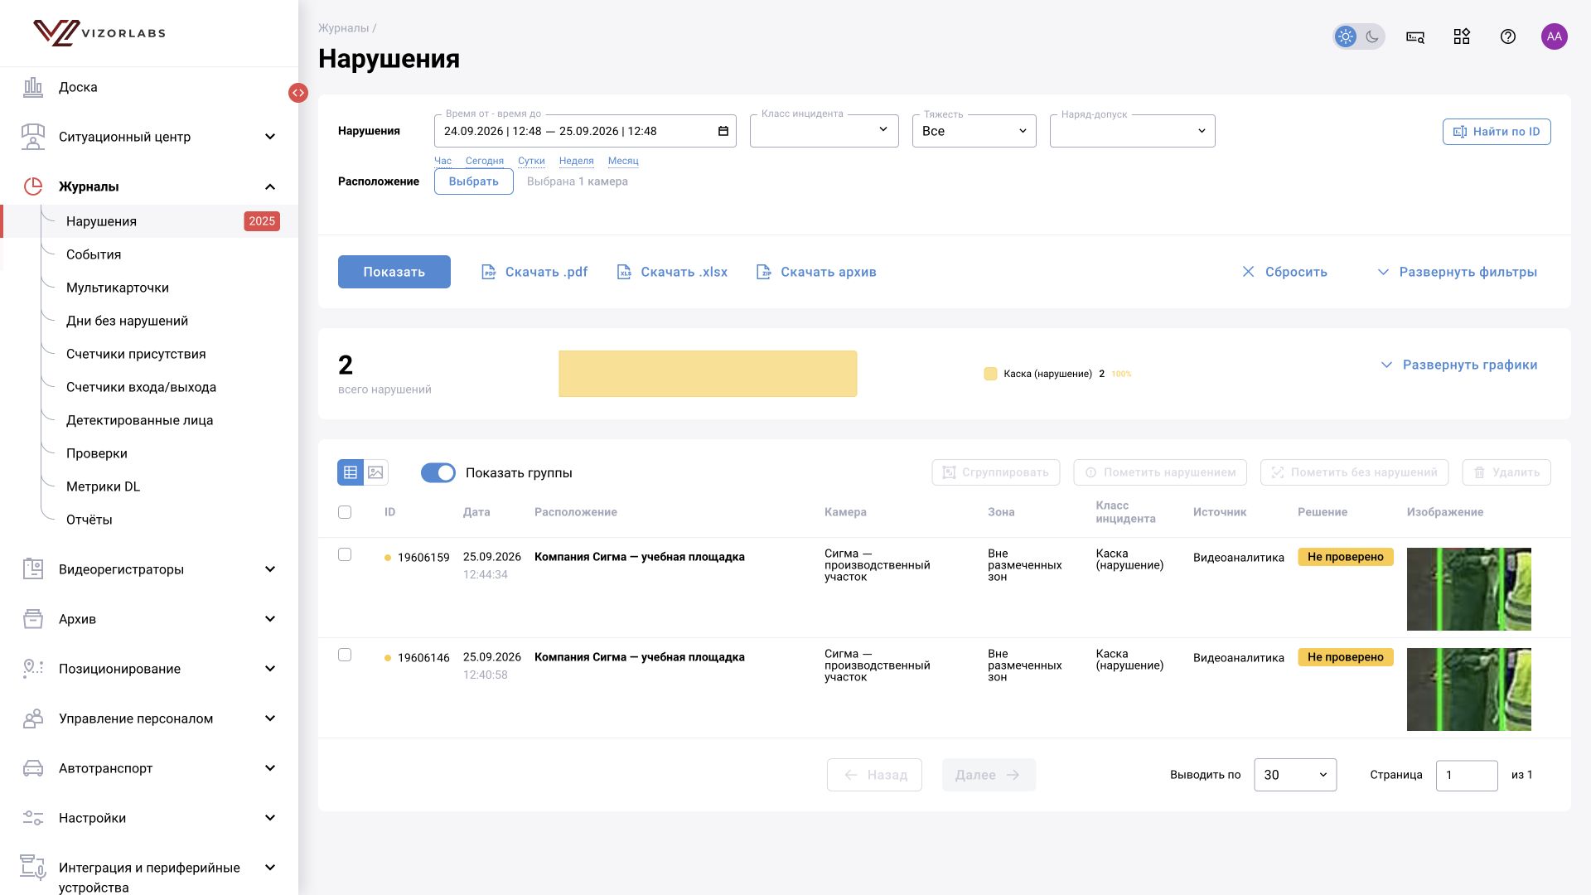The height and width of the screenshot is (895, 1591).
Task: Open Мультикарточки journal item
Action: pos(118,288)
